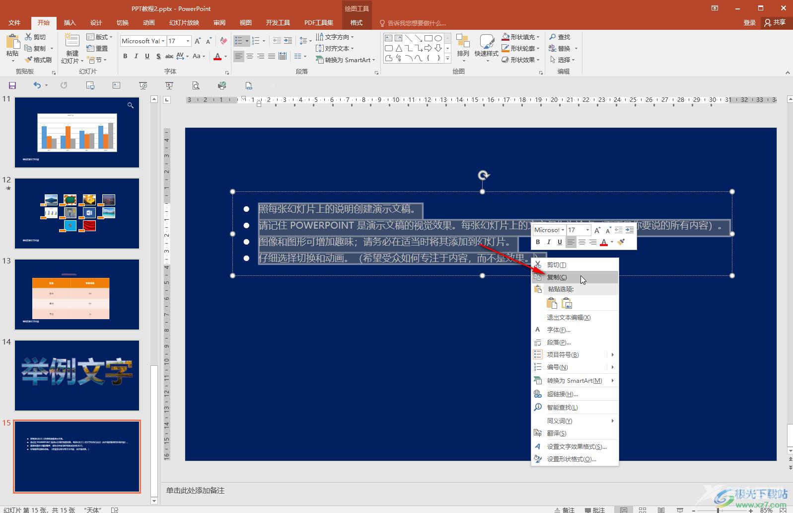Choose Hyperlink (超链接) in the context menu
This screenshot has height=513, width=793.
tap(575, 394)
